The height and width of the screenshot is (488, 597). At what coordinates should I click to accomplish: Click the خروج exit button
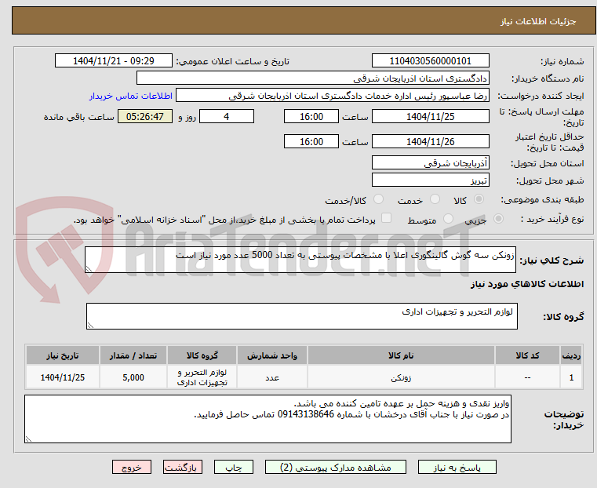point(132,467)
